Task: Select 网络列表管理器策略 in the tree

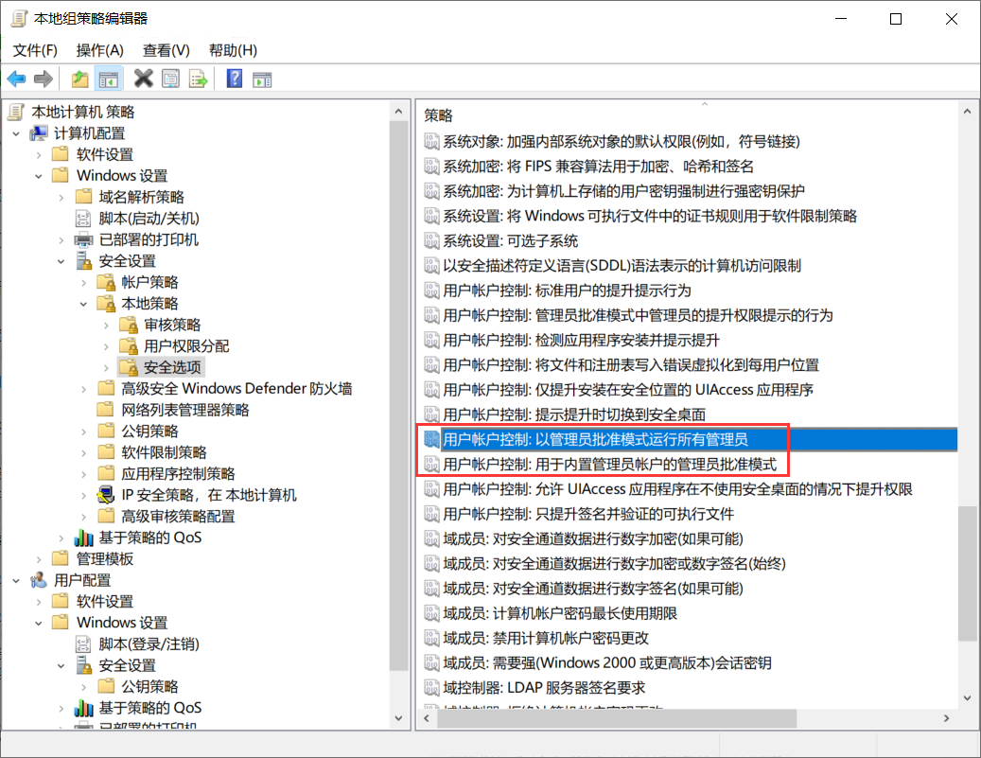Action: (185, 410)
